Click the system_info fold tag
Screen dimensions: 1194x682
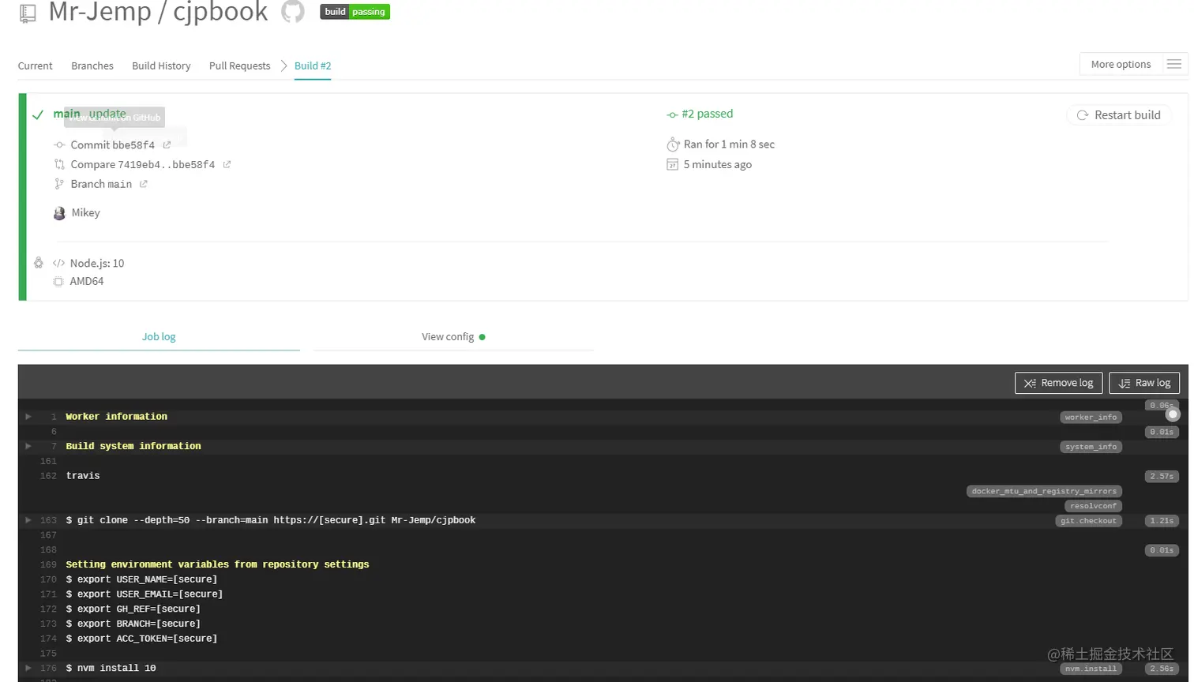[x=1091, y=447]
